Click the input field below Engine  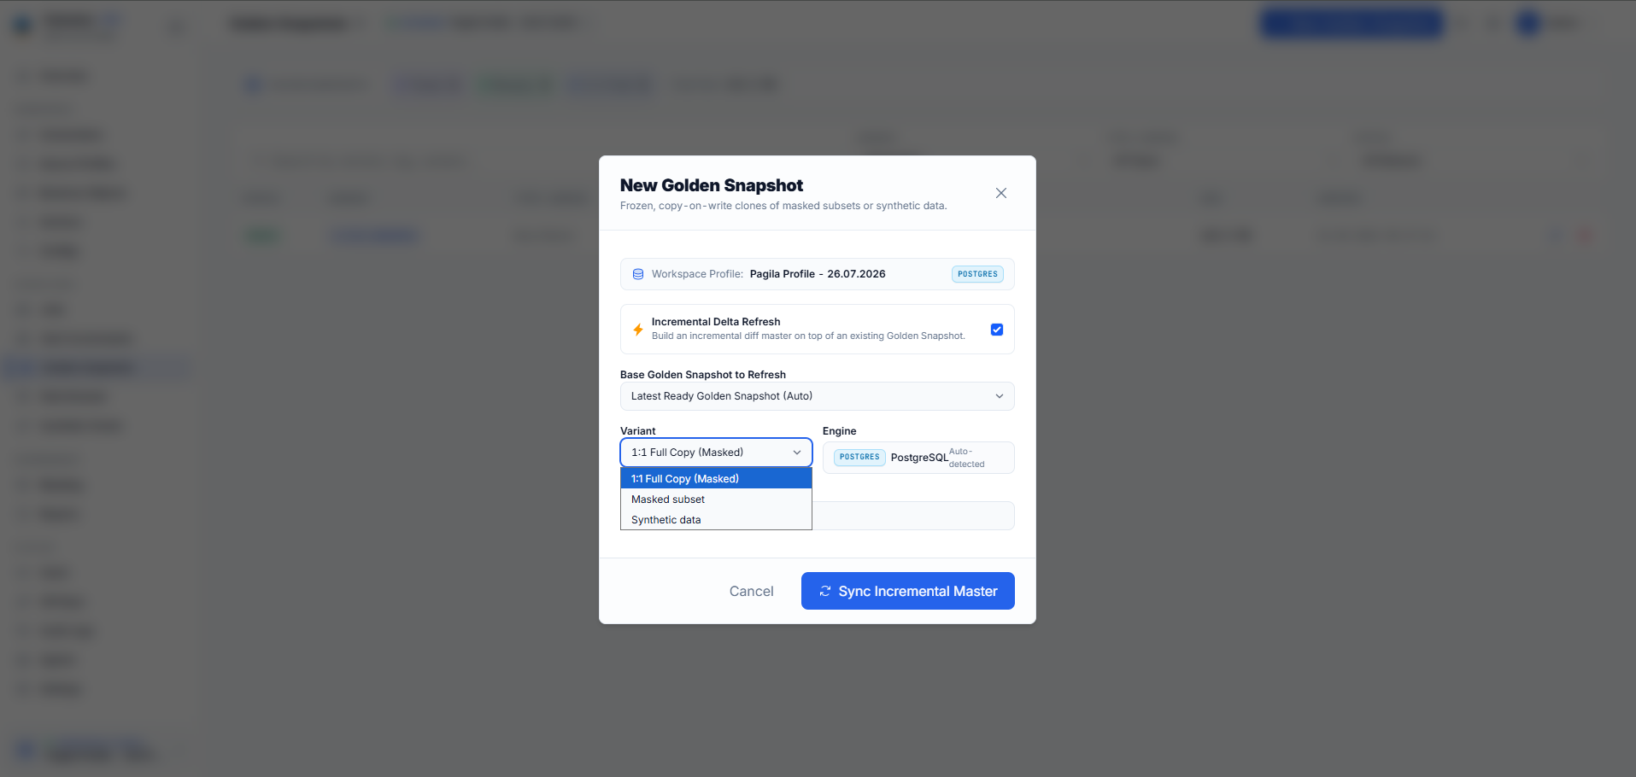913,516
